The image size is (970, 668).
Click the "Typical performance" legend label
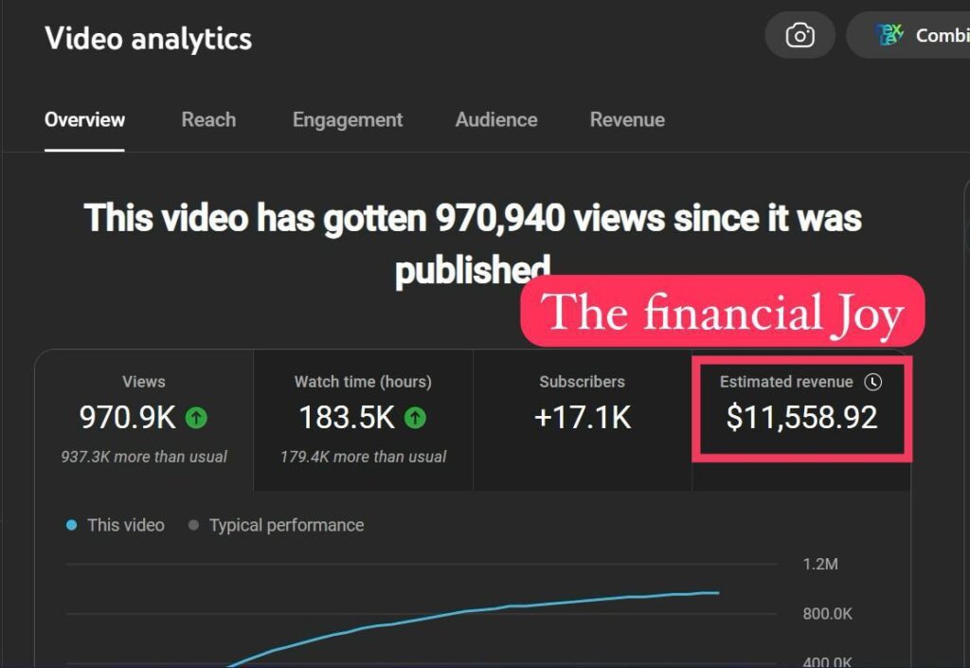click(x=286, y=525)
